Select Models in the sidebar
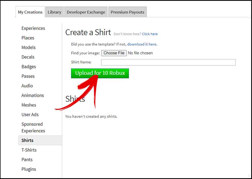This screenshot has width=252, height=179. (28, 47)
